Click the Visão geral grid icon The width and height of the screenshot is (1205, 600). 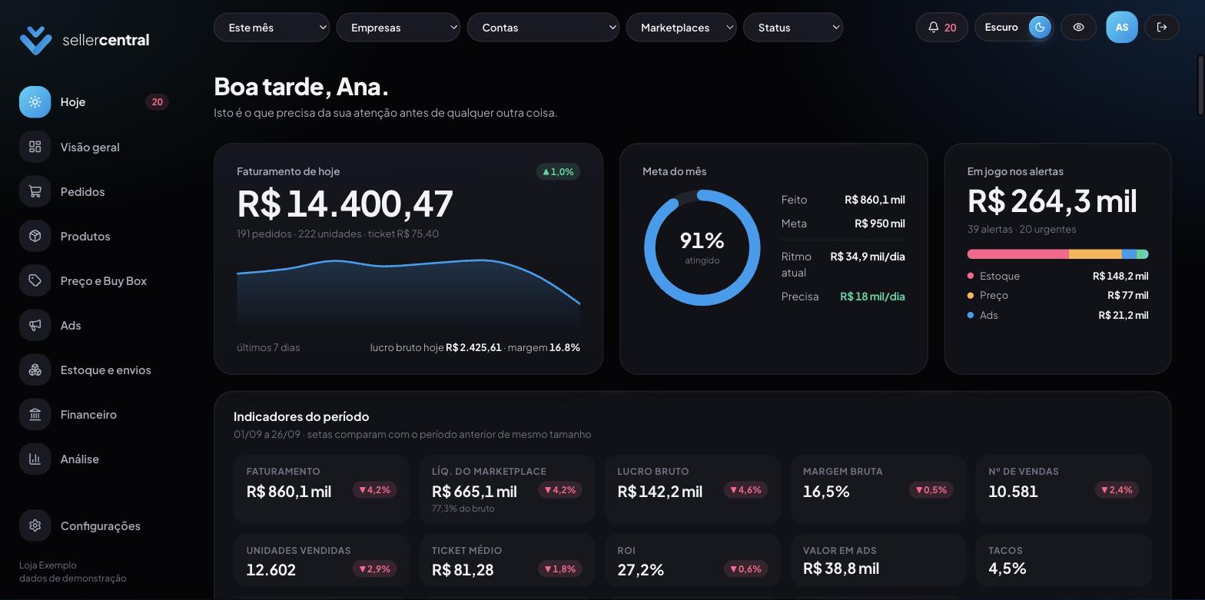(35, 147)
